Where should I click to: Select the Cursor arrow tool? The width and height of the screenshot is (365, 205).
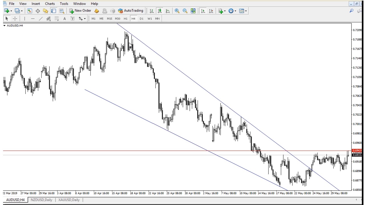tap(7, 19)
